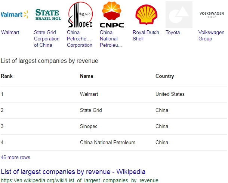Expand the 46 more rows link

coord(15,158)
